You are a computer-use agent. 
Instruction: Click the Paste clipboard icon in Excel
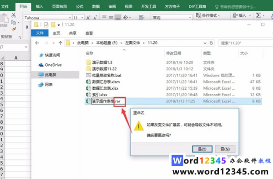coord(5,19)
